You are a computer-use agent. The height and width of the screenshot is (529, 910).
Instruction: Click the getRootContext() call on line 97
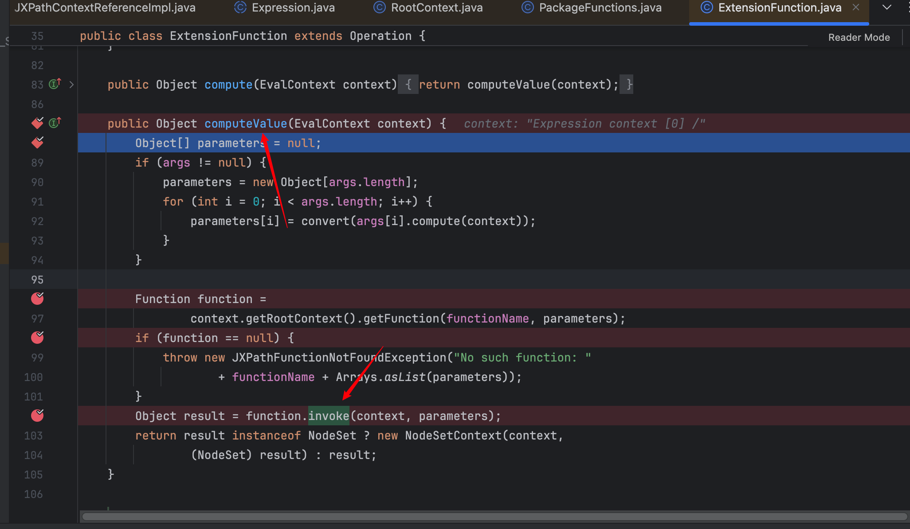coord(301,319)
